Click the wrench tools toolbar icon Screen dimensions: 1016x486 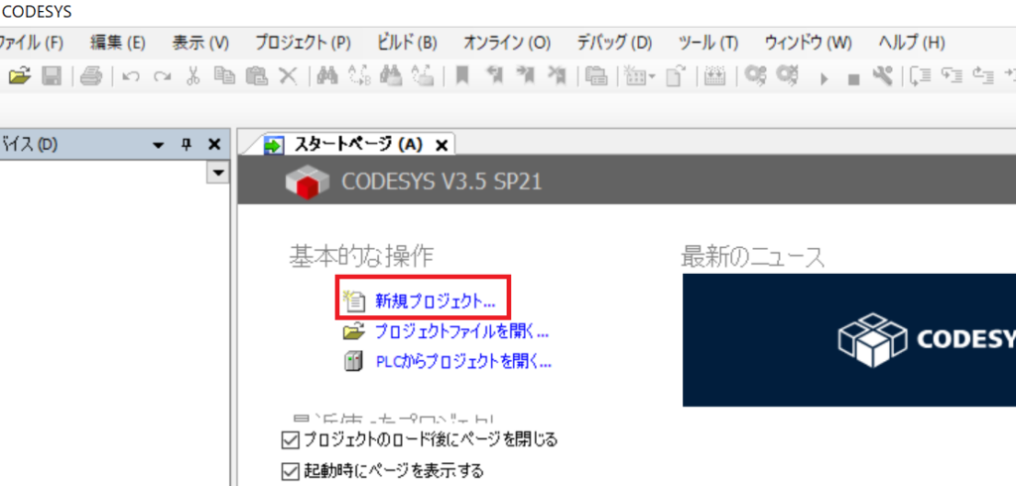click(882, 75)
